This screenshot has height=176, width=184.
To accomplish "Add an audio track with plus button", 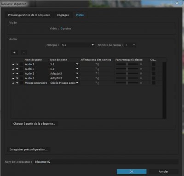I will [14, 53].
